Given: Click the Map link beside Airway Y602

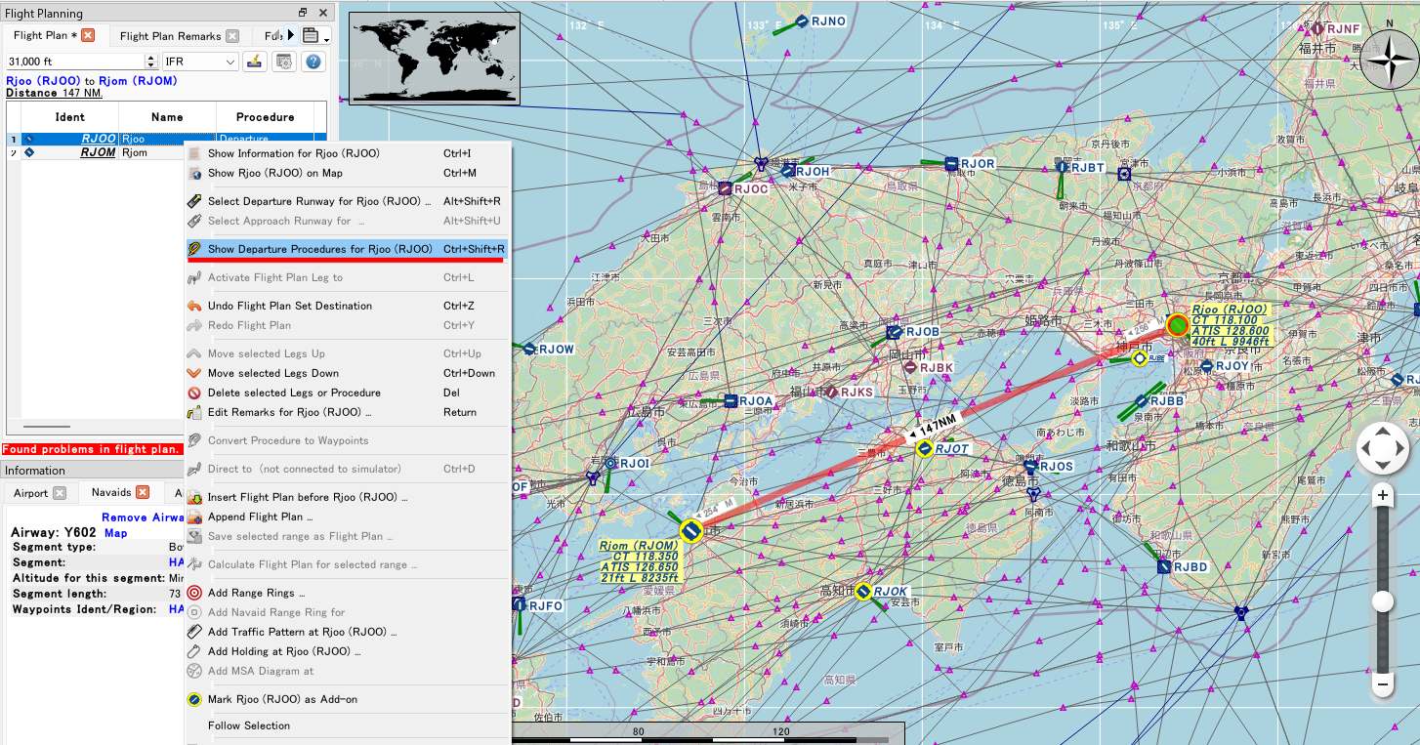Looking at the screenshot, I should click(115, 533).
